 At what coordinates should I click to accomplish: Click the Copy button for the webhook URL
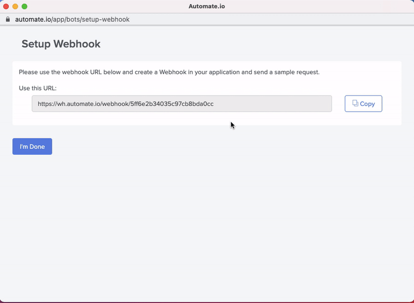363,103
